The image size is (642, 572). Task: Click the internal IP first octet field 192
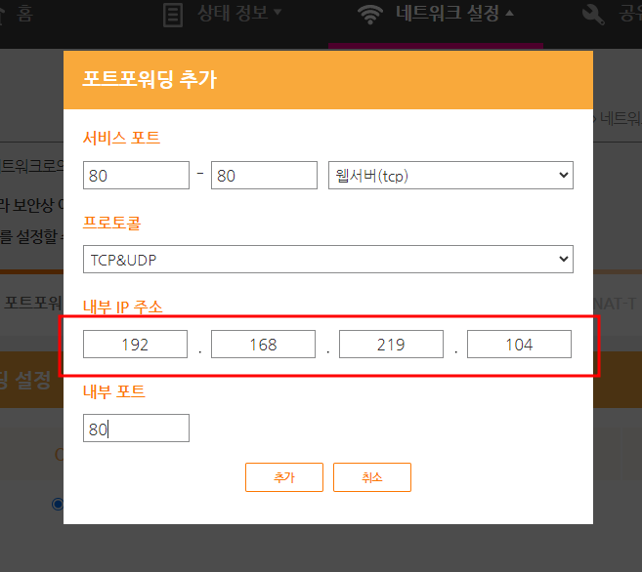pos(135,345)
